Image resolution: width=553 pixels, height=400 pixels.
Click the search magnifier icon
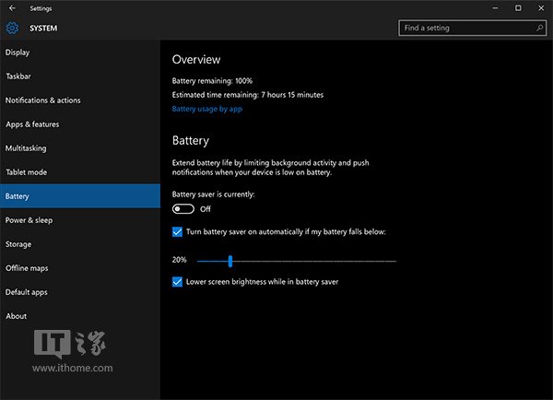pyautogui.click(x=537, y=29)
